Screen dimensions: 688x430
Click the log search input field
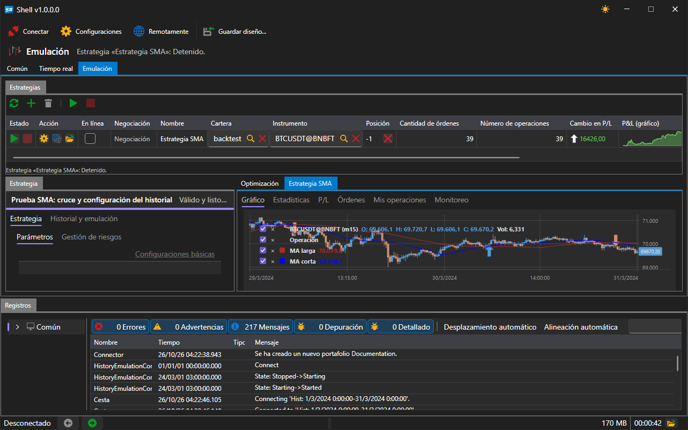click(x=655, y=326)
